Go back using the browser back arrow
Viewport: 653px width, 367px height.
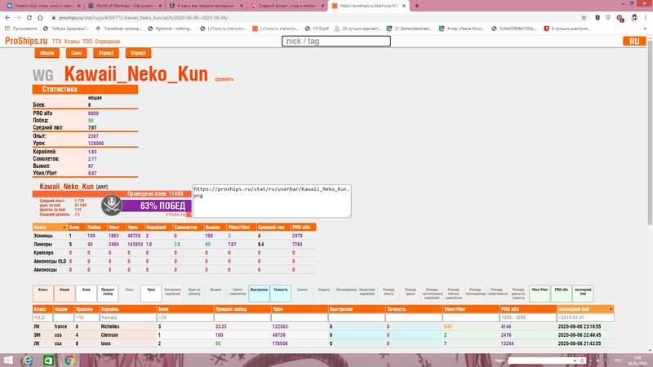pyautogui.click(x=7, y=17)
